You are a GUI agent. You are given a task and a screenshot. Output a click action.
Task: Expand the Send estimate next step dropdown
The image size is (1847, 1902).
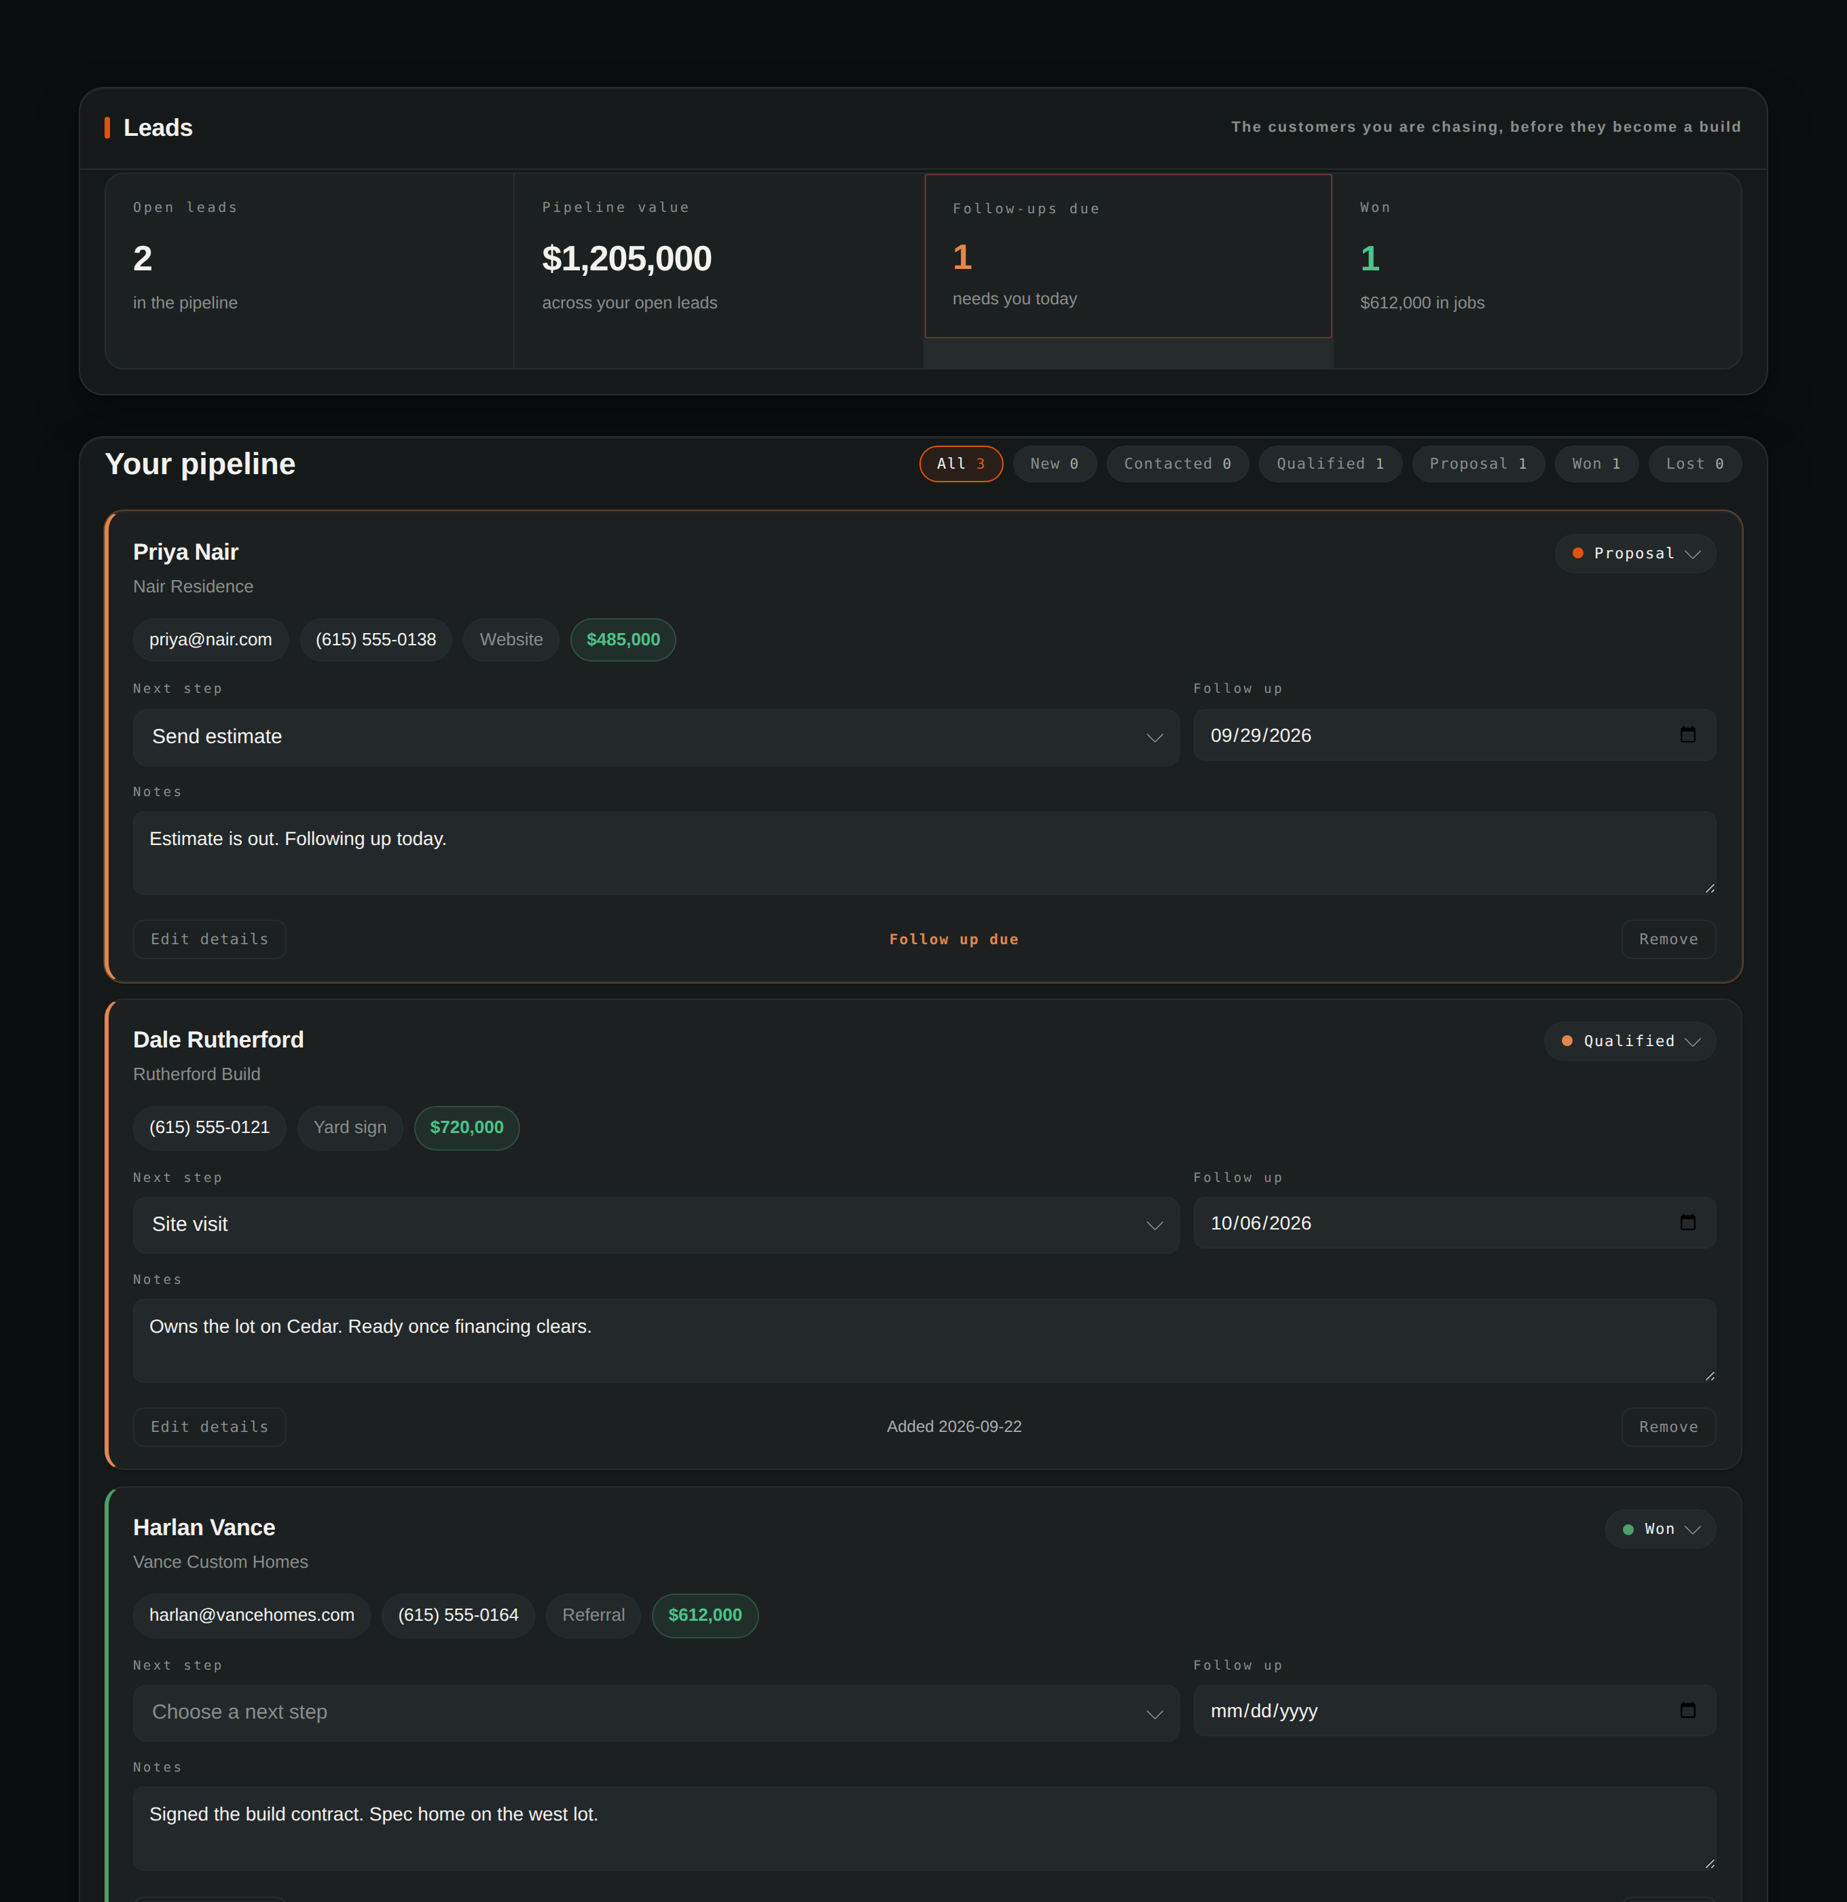656,736
